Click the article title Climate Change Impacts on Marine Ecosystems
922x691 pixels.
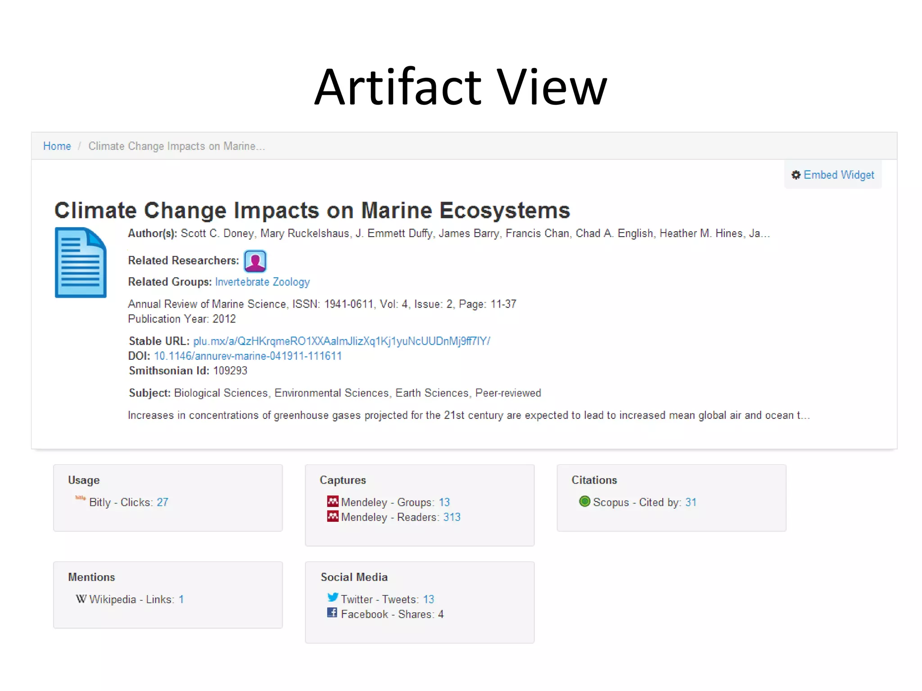point(312,211)
